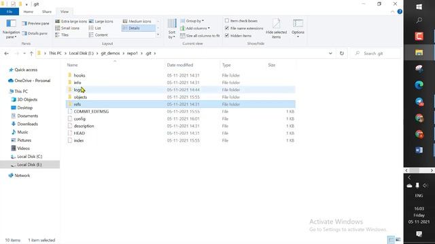Viewport: 435px width, 244px height.
Task: Expand the layout gallery more arrow
Action: (x=158, y=35)
